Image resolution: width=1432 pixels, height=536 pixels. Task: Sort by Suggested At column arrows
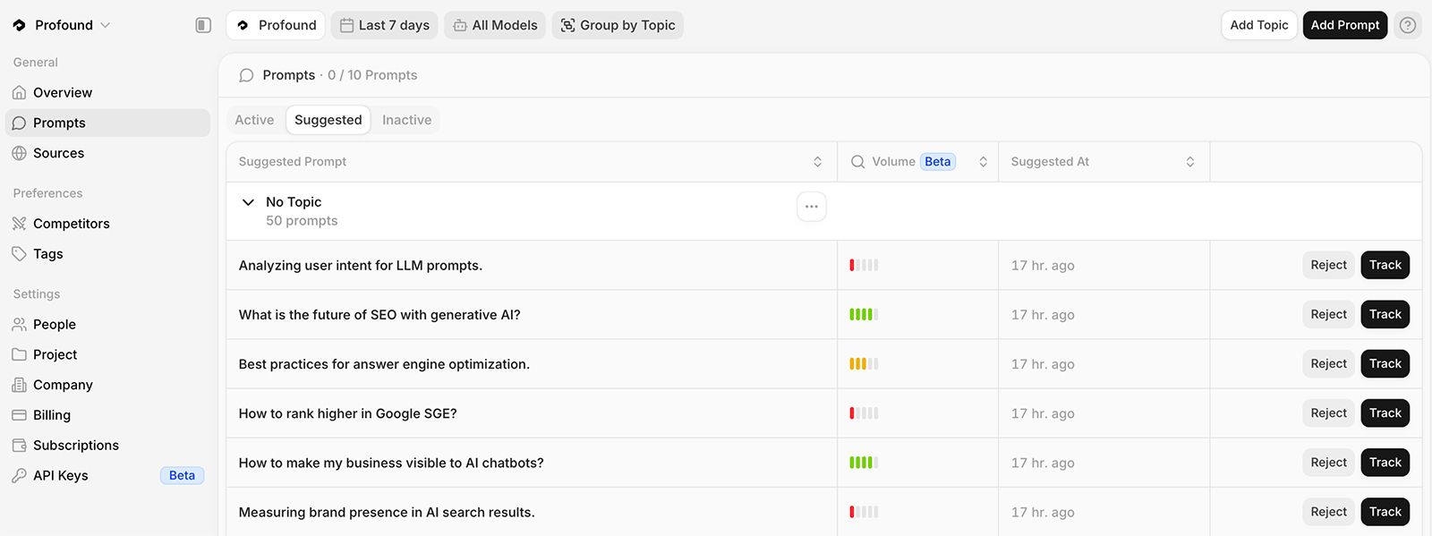(x=1189, y=162)
